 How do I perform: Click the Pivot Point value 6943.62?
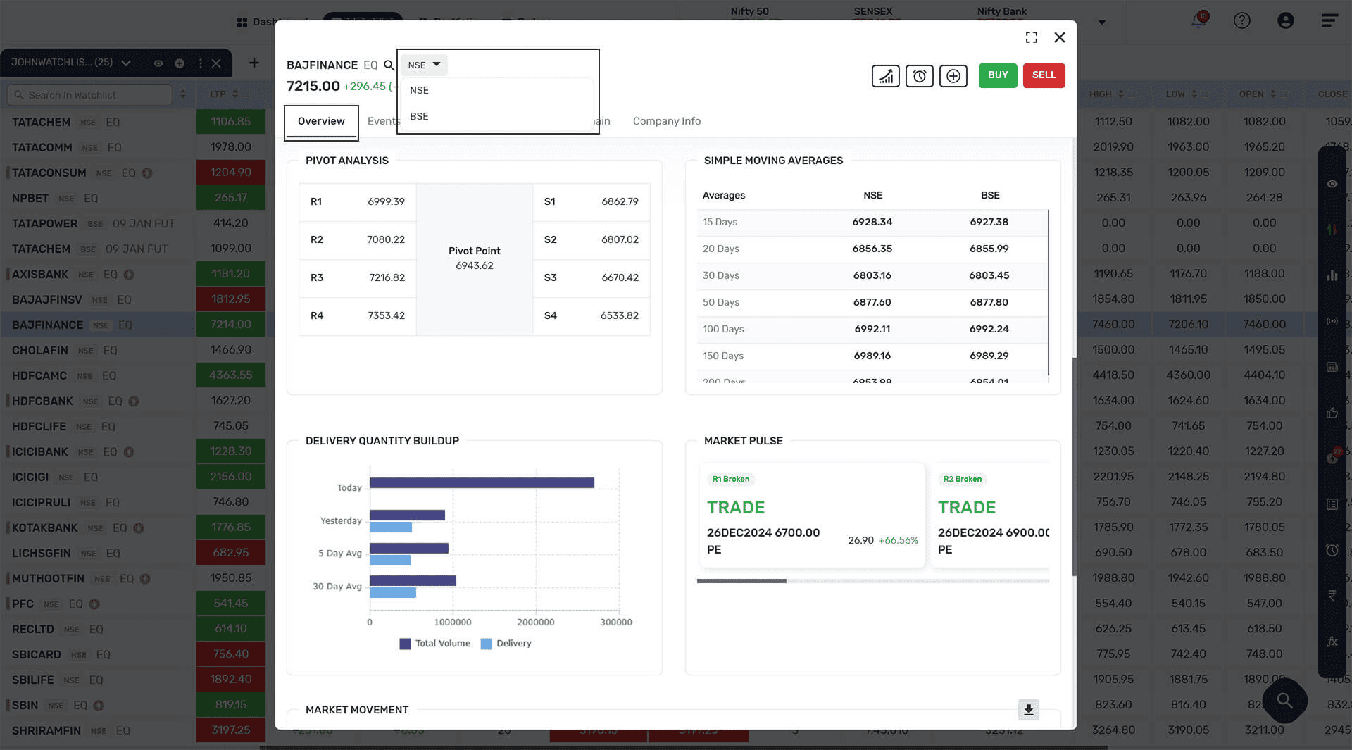(474, 265)
